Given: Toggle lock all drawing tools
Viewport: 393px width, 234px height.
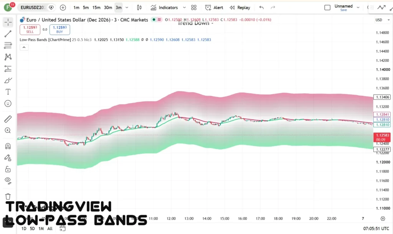Looking at the screenshot, I should (8, 169).
